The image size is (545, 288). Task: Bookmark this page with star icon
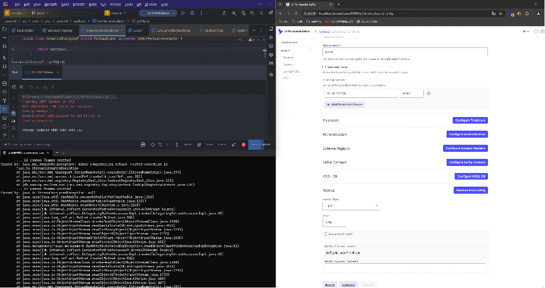click(501, 14)
